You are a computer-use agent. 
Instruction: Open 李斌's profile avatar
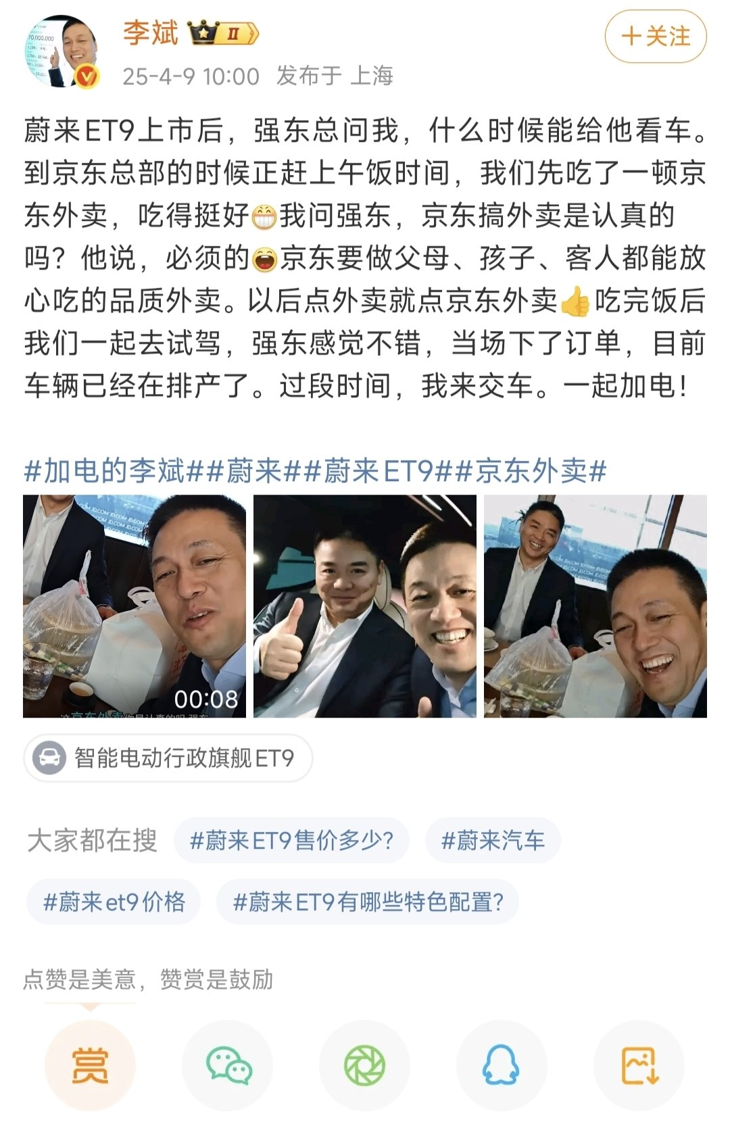62,52
